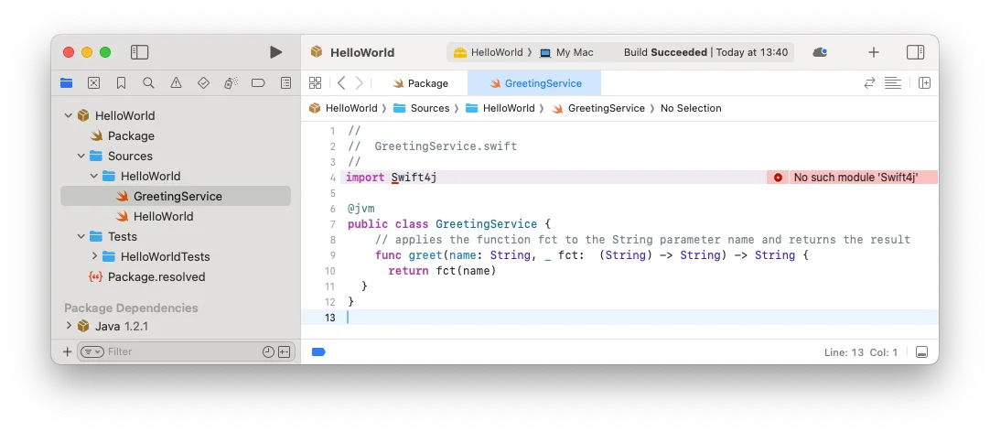The height and width of the screenshot is (432, 990).
Task: Select the GreetingService editor tab
Action: [534, 83]
